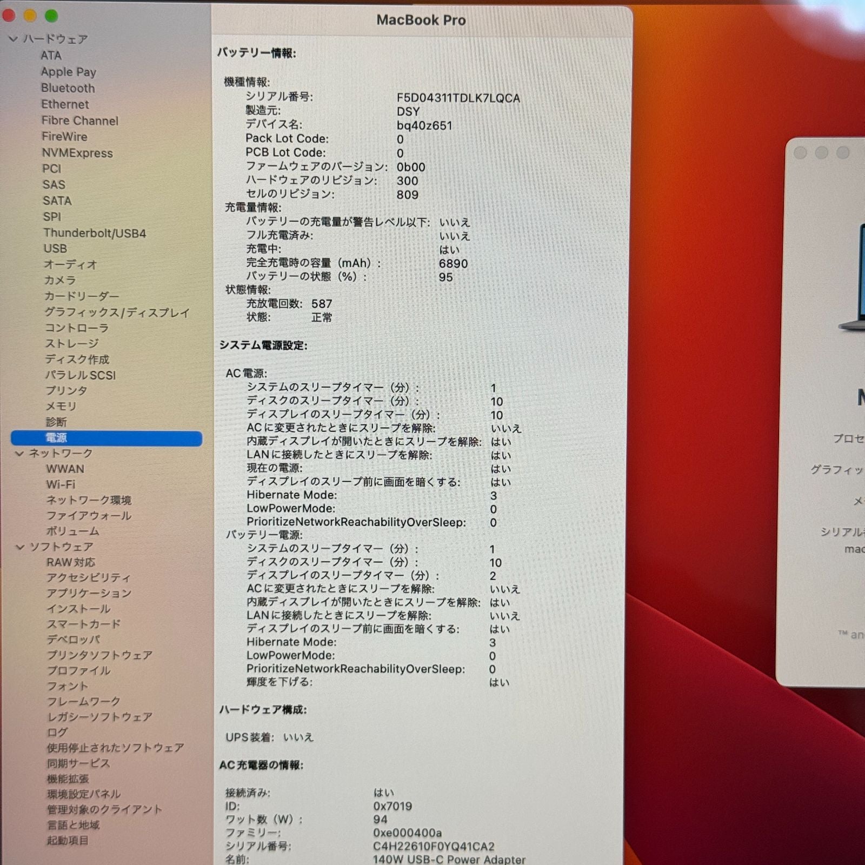Select パラレルSCSI item

pos(80,375)
